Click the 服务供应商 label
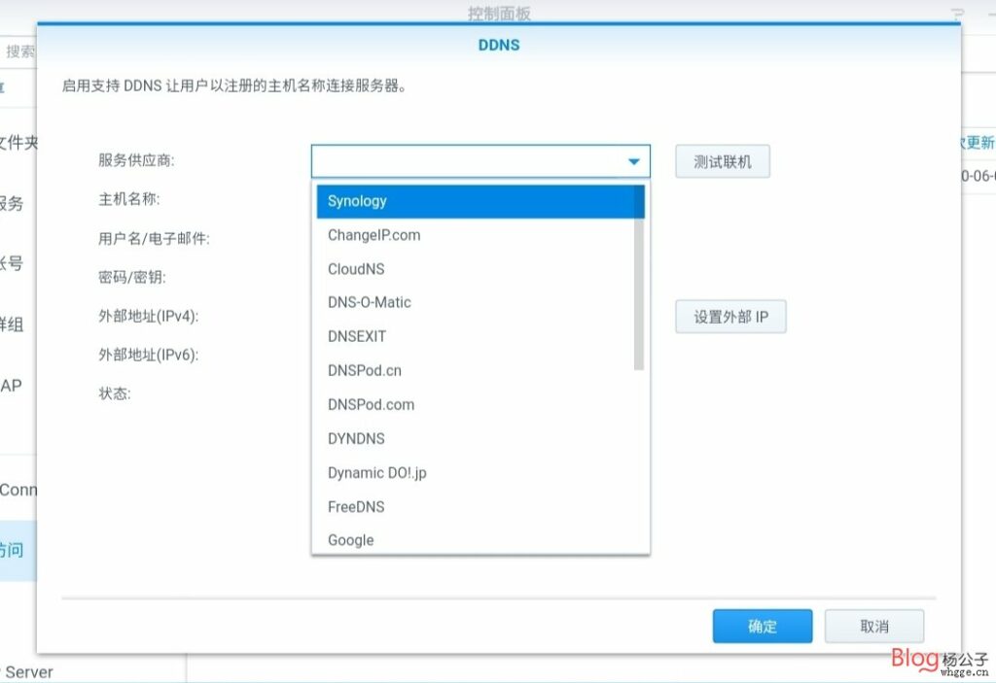 point(136,160)
